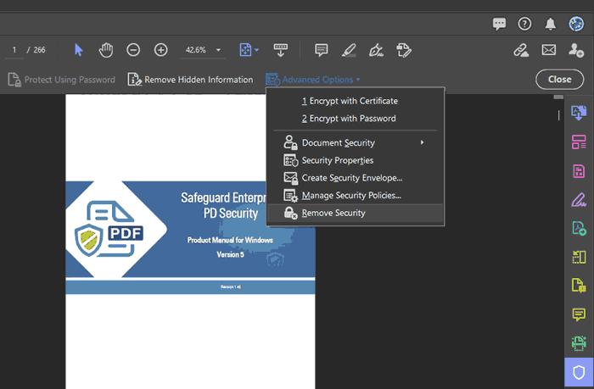Zoom in with the plus icon
The image size is (594, 389).
(x=160, y=50)
